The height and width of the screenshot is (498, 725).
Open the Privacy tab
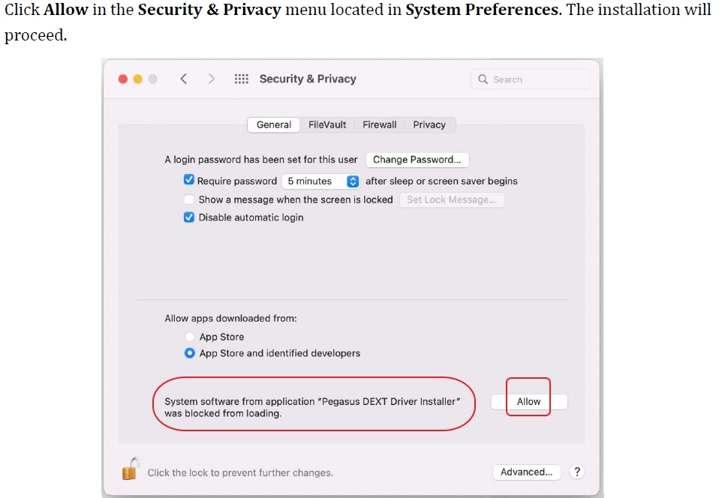point(429,124)
